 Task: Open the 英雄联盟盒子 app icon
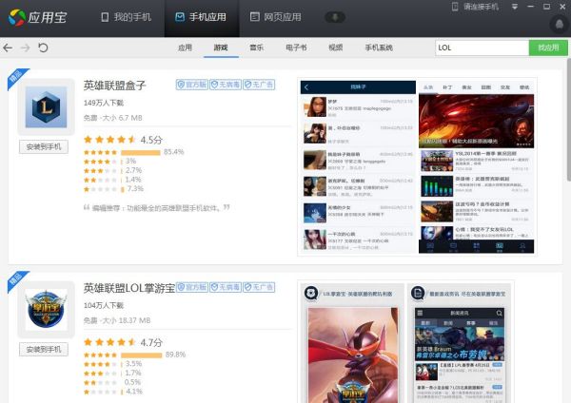pos(45,106)
